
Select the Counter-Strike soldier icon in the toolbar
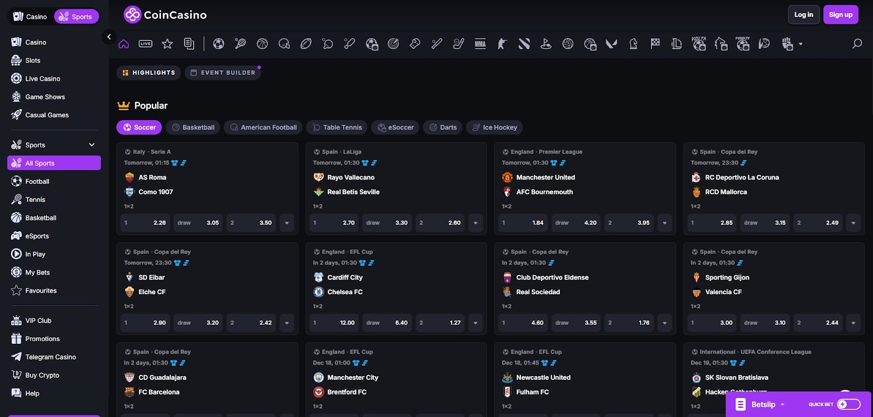pyautogui.click(x=502, y=44)
